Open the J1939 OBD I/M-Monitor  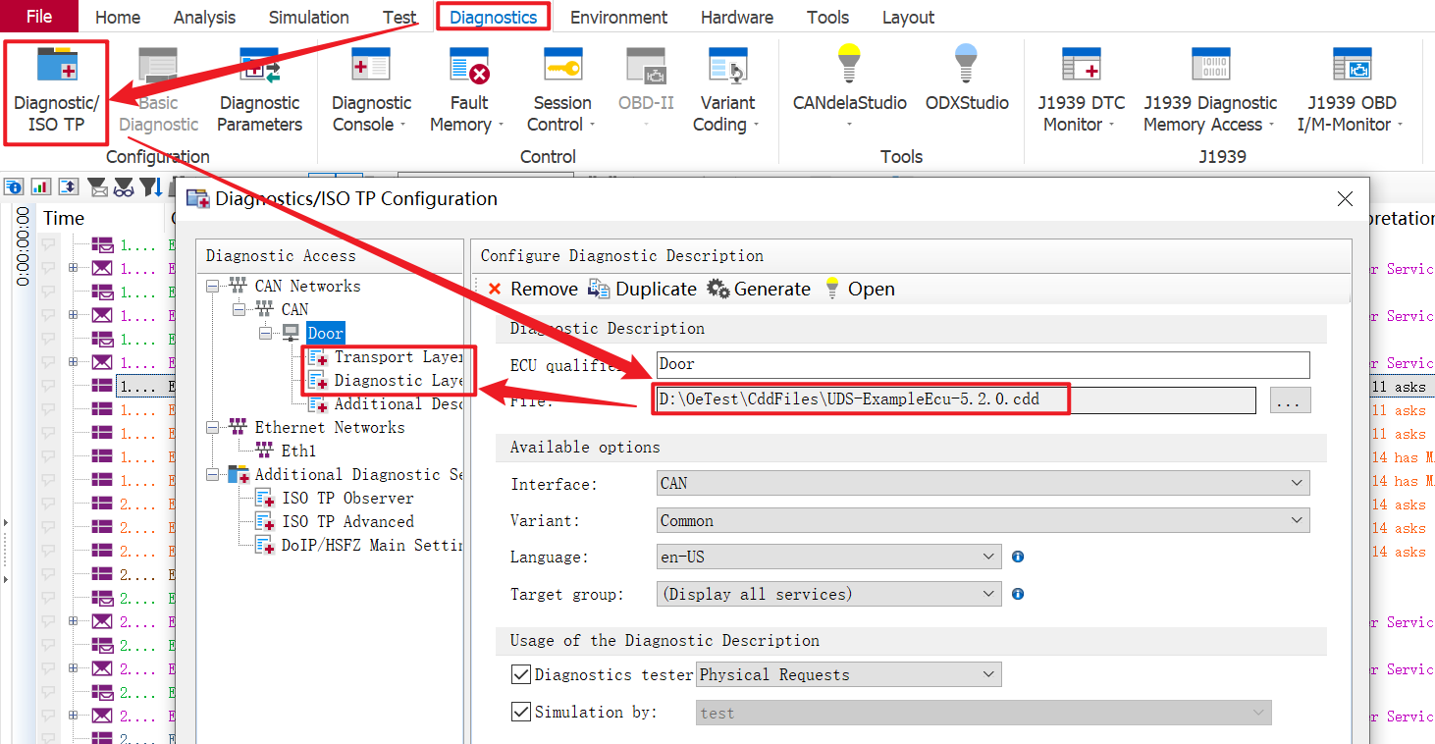(x=1352, y=90)
